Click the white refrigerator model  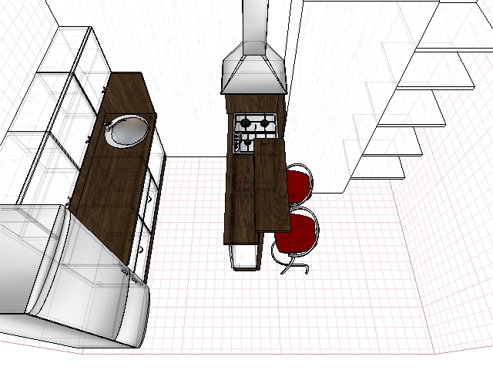(74, 274)
